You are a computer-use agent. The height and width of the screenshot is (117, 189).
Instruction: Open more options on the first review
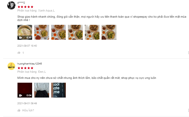188,53
